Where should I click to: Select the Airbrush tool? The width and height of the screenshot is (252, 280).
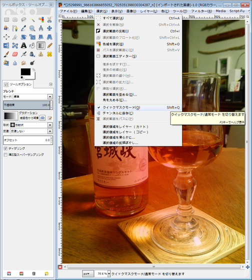coord(23,54)
